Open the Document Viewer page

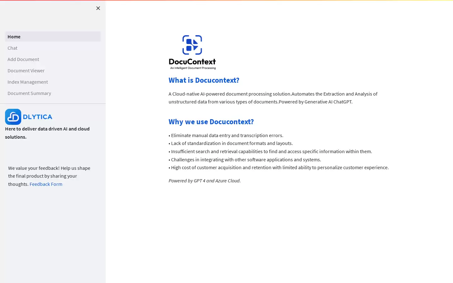coord(53,70)
